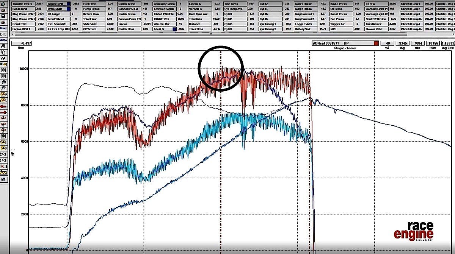
Task: Click the red HP color swatch
Action: pos(376,43)
